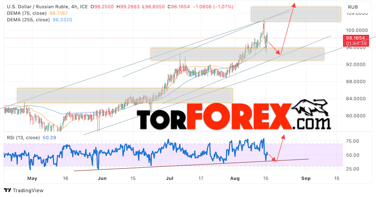The height and width of the screenshot is (197, 376).
Task: Click the countdown timer 01:54:38
Action: [x=356, y=43]
